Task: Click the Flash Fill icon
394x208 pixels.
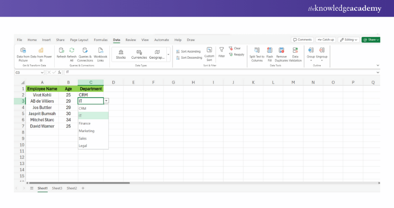Action: (270, 51)
